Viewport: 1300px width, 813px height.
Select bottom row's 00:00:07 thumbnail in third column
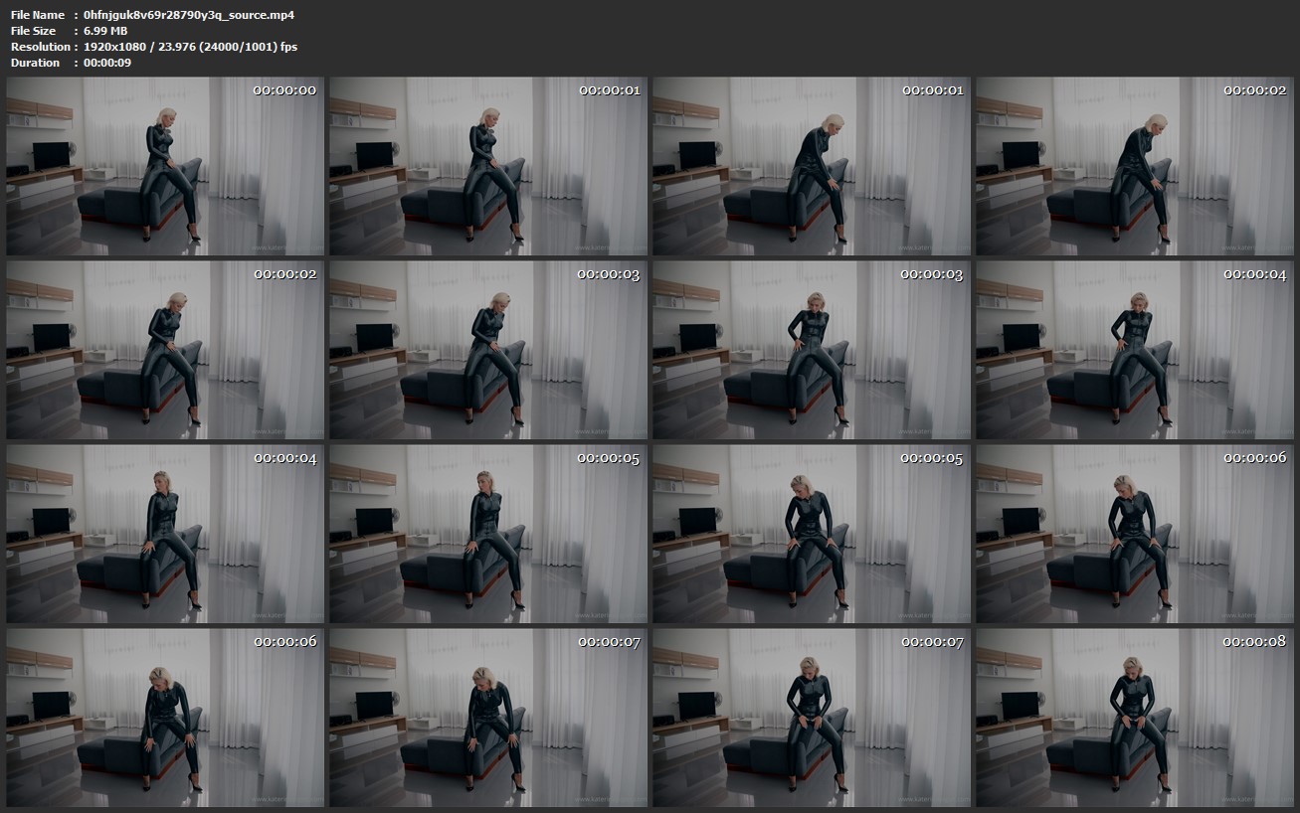tap(812, 718)
